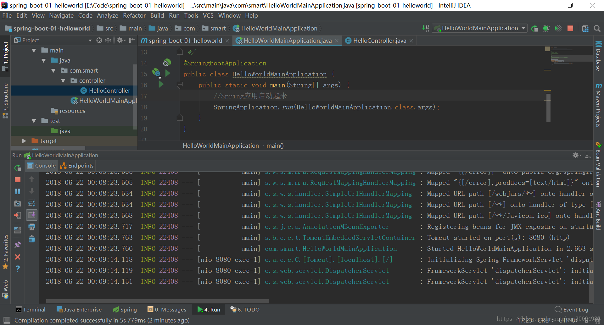Expand the target folder

point(24,141)
